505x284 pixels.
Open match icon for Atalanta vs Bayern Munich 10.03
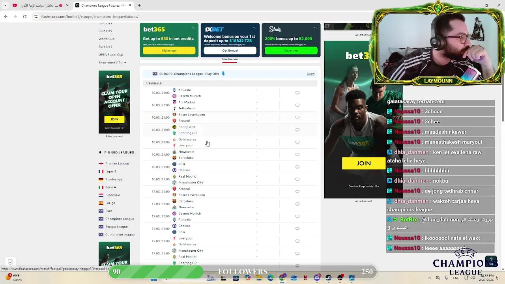coord(297,93)
